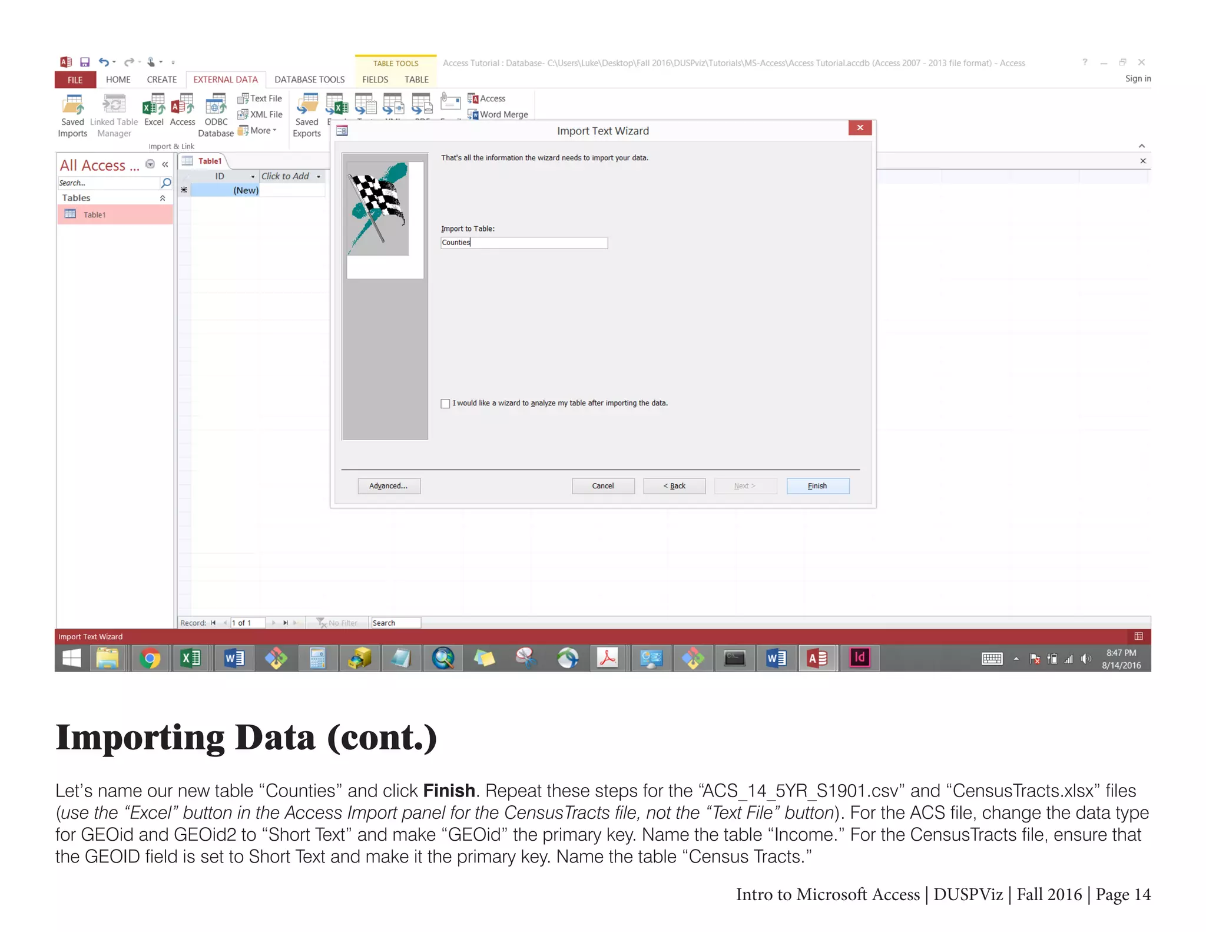Check the analyze table wizard checkbox
The height and width of the screenshot is (932, 1206).
[445, 404]
